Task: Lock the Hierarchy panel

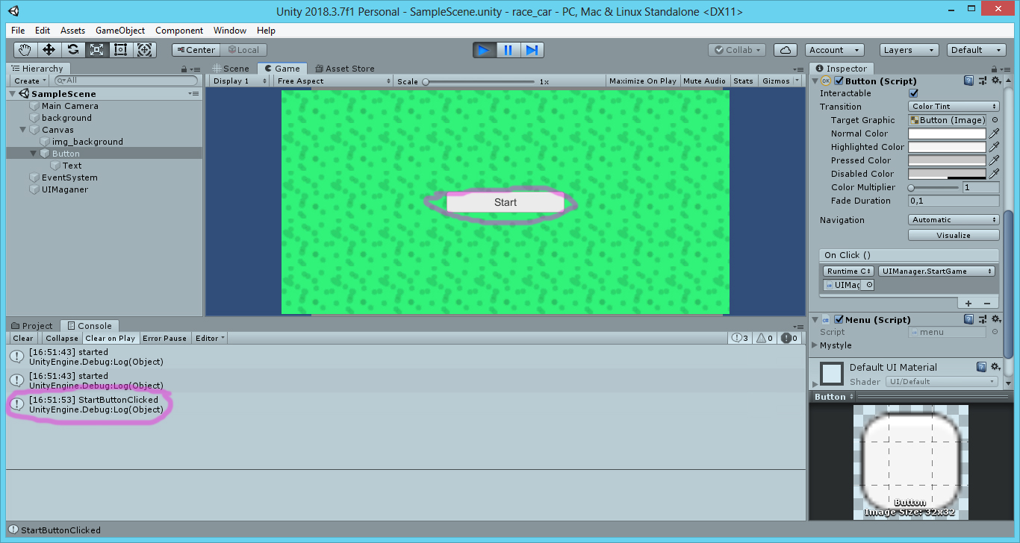Action: tap(184, 69)
